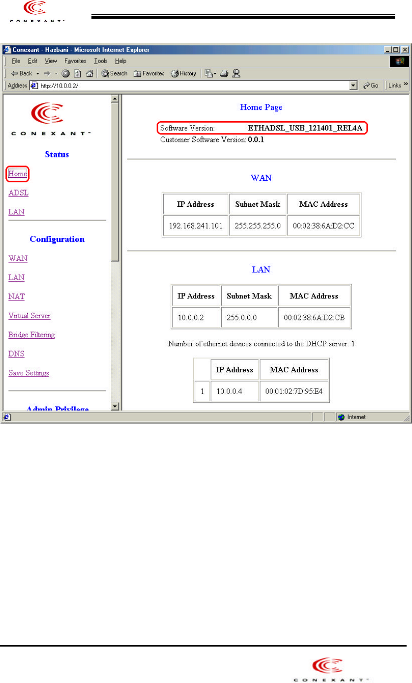Stop loading with the Stop icon
This screenshot has width=412, height=683.
pyautogui.click(x=65, y=73)
